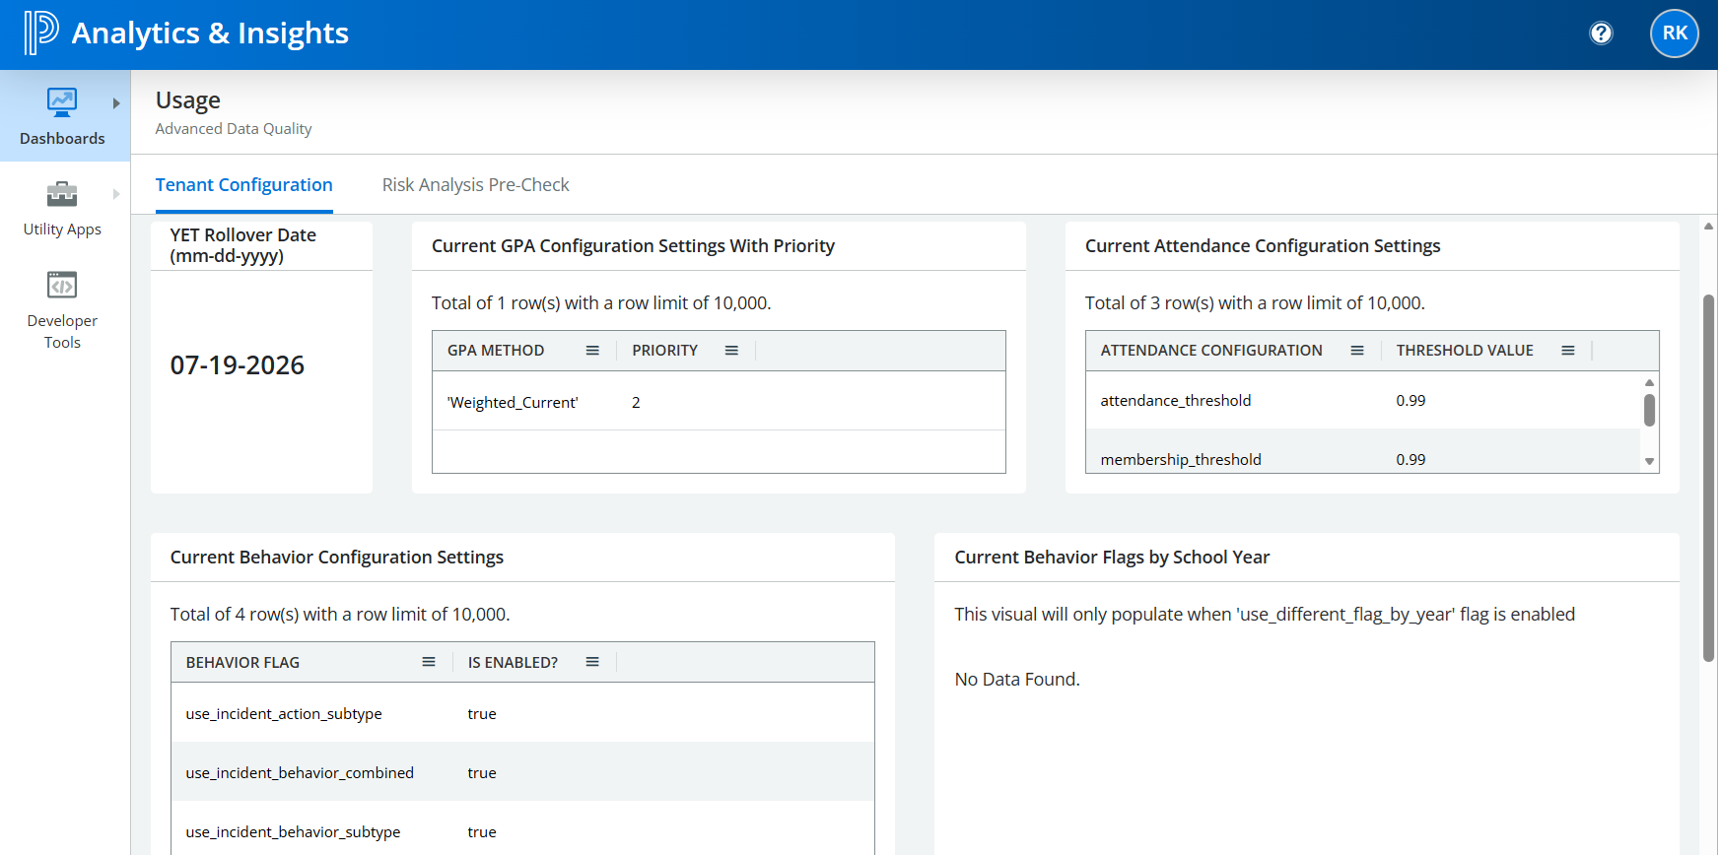Click the attendance table scrollbar thumb
This screenshot has width=1718, height=855.
1649,410
